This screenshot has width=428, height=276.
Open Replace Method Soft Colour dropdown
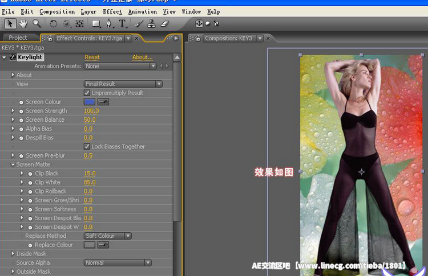point(107,236)
